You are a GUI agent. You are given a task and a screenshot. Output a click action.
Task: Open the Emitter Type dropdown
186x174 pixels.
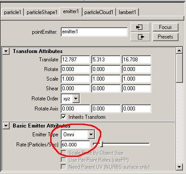click(91, 134)
